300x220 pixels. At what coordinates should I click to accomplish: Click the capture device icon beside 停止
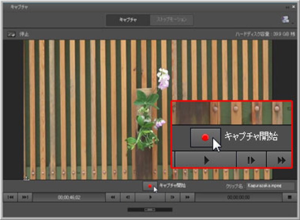[x=11, y=34]
